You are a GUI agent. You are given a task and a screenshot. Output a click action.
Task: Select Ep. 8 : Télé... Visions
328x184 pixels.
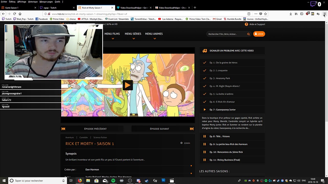(232, 136)
